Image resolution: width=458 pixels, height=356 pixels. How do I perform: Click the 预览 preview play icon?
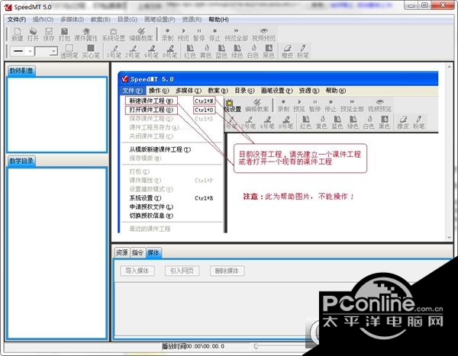(183, 34)
